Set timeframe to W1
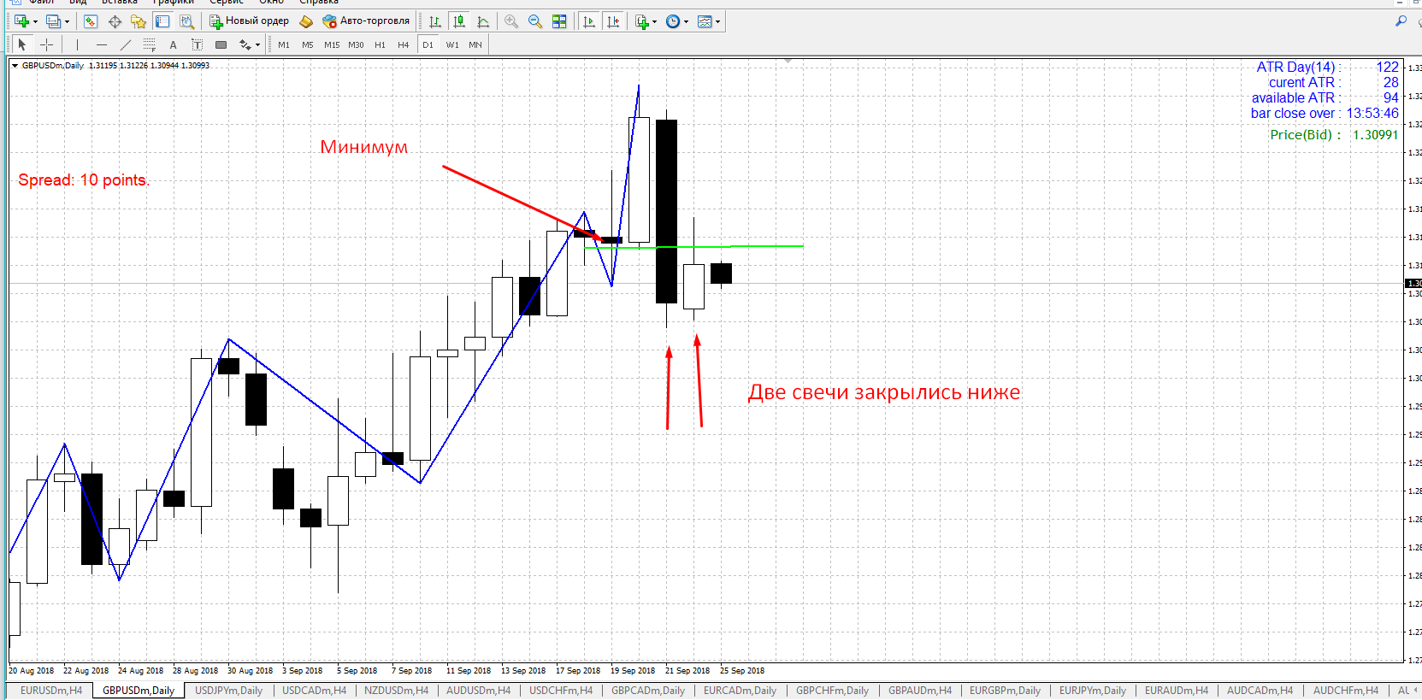Image resolution: width=1422 pixels, height=700 pixels. tap(452, 44)
